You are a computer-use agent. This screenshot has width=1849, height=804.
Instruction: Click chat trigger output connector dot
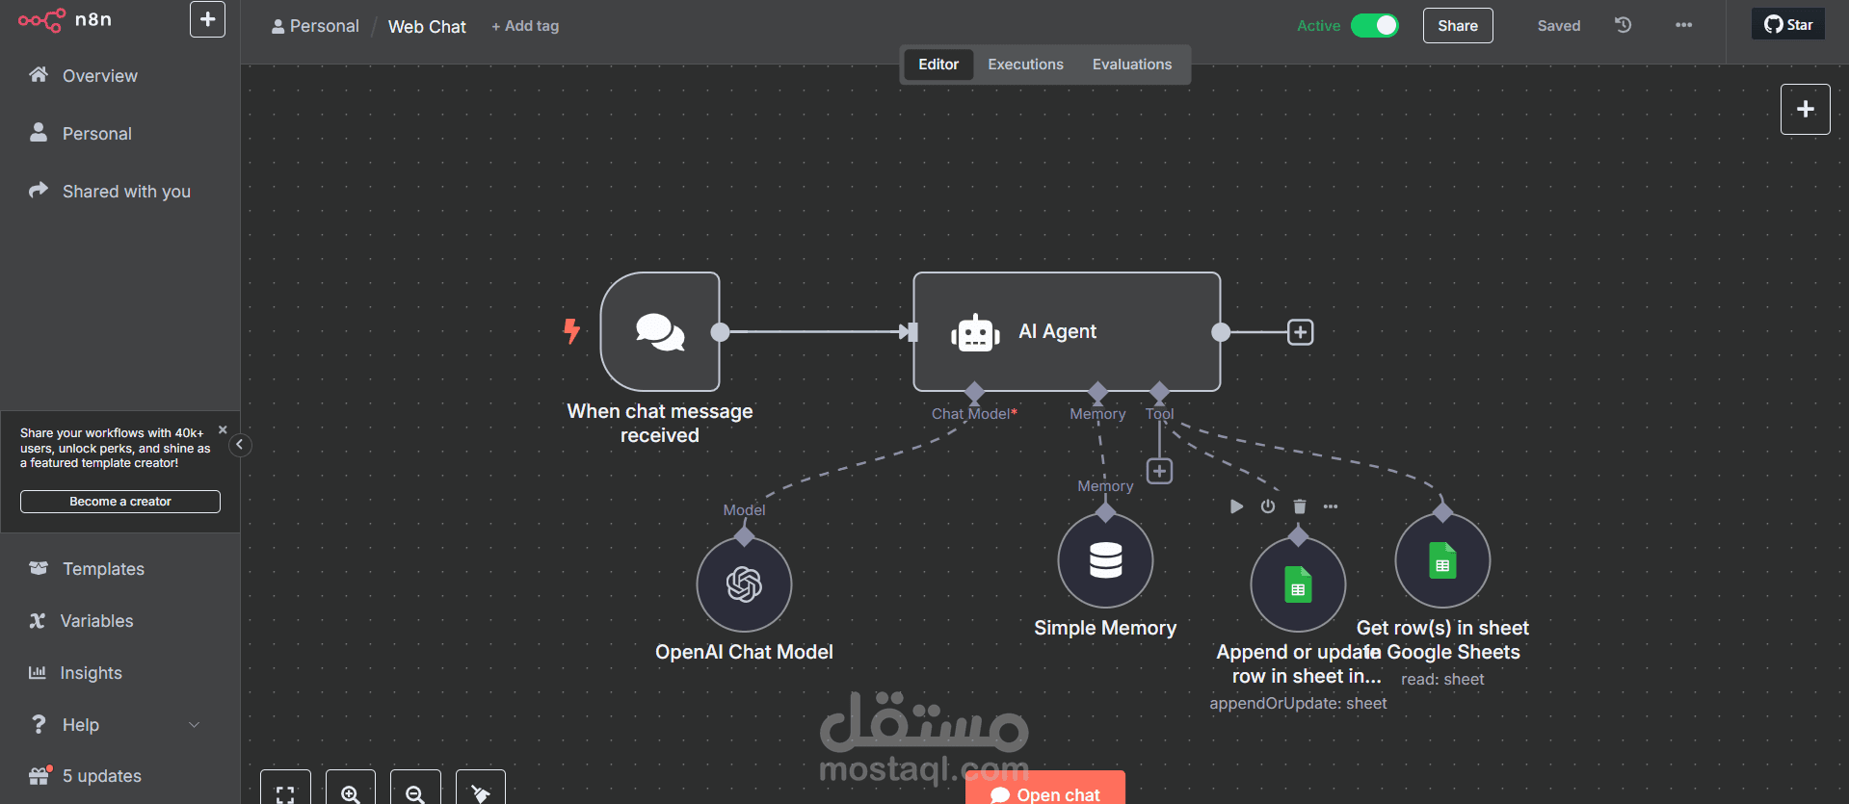pos(720,332)
